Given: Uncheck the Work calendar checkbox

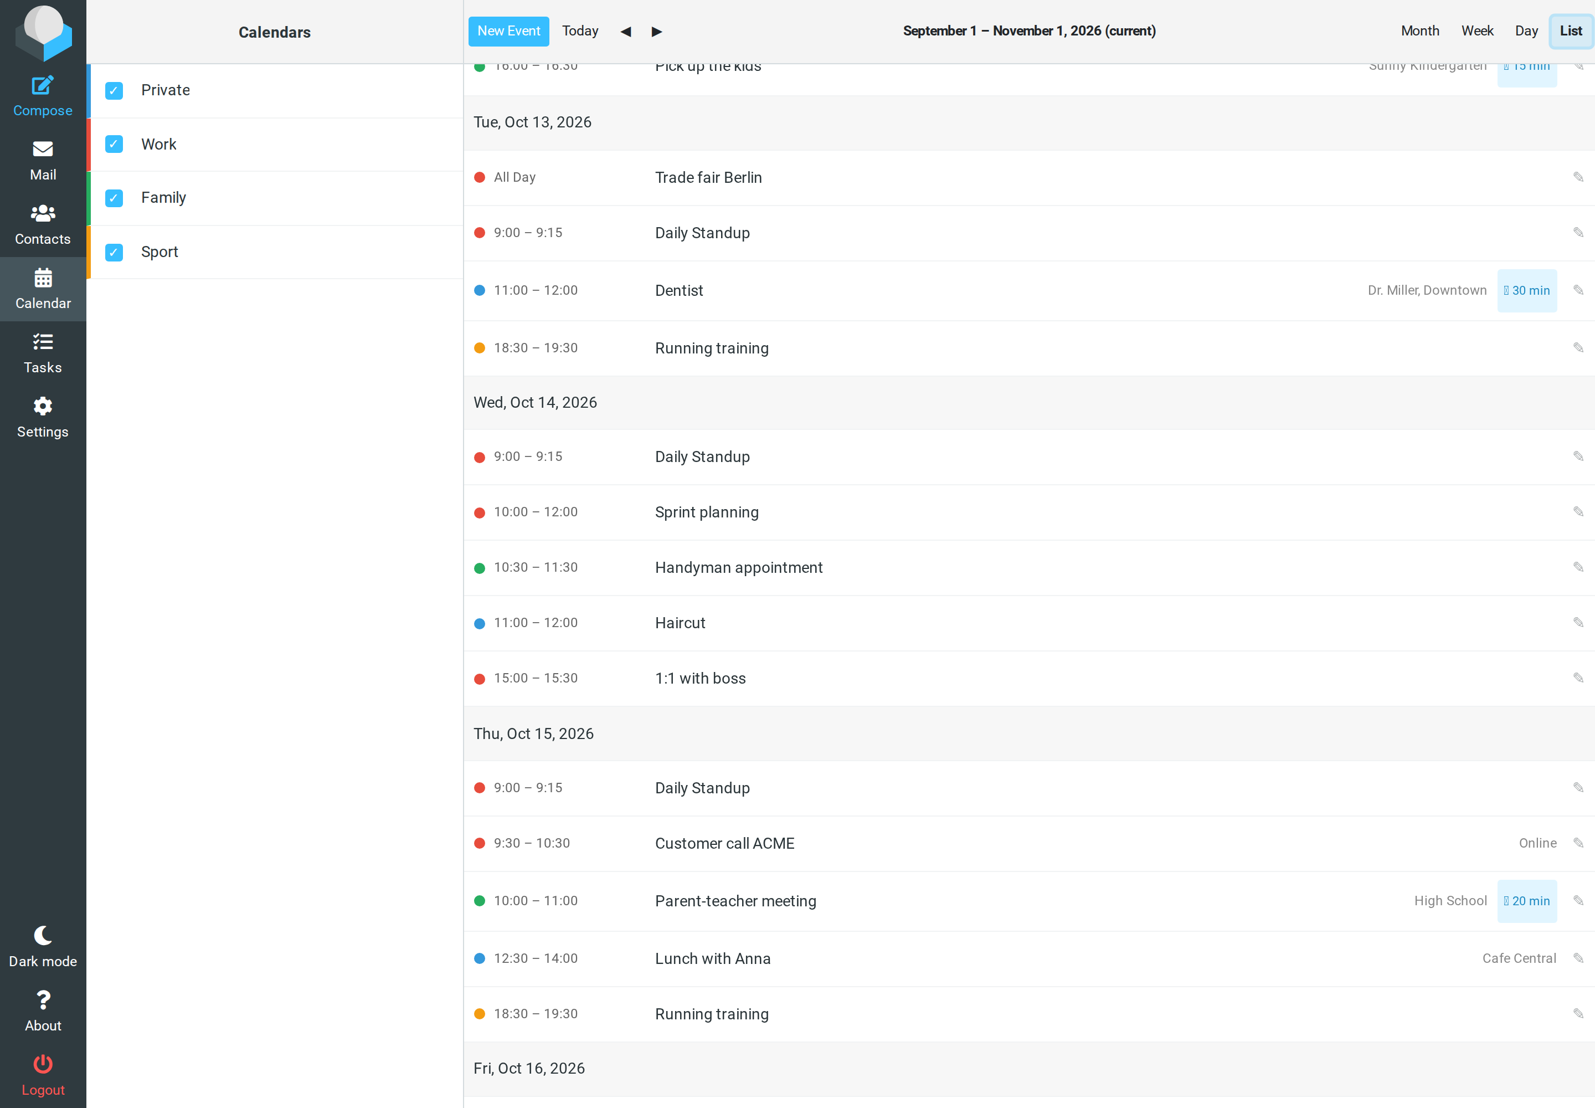Looking at the screenshot, I should click(x=114, y=145).
